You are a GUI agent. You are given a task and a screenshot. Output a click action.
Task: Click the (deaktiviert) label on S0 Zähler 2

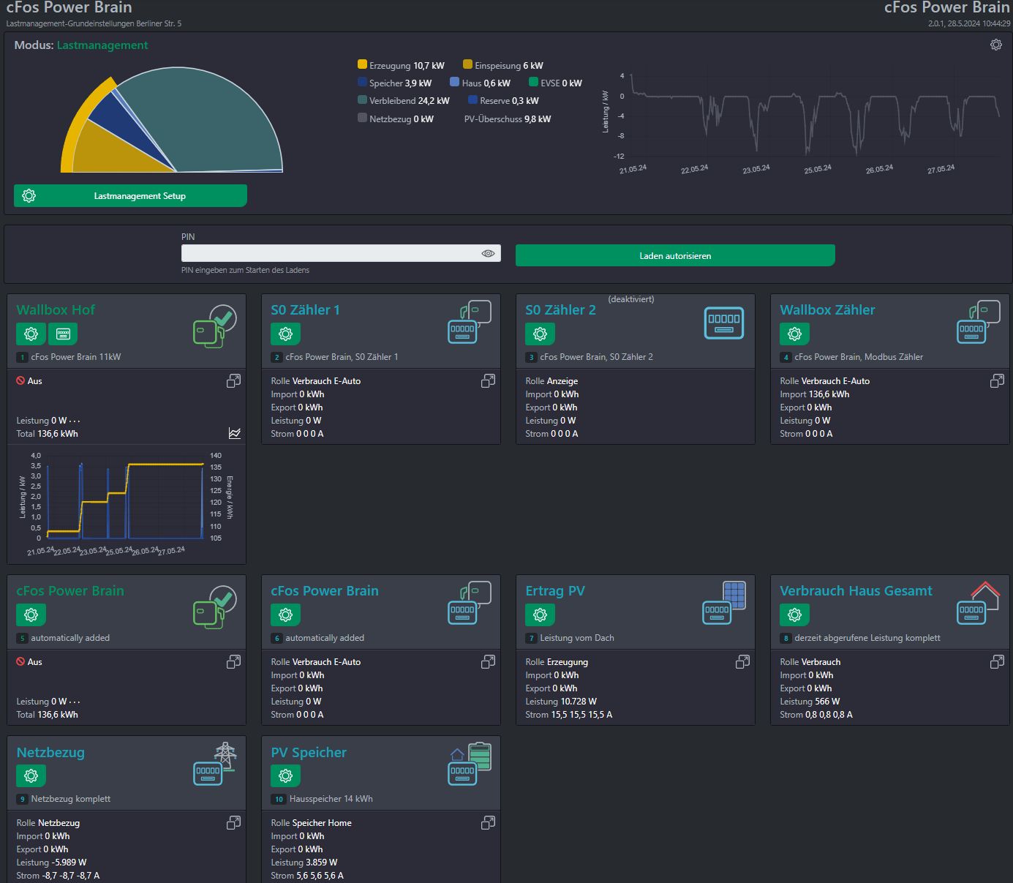631,299
